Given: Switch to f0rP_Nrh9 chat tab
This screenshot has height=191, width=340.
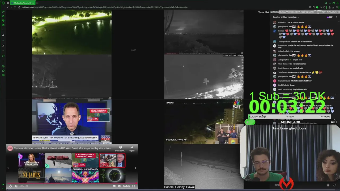Looking at the screenshot, I should coord(327,12).
